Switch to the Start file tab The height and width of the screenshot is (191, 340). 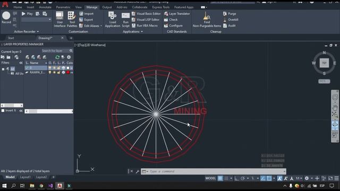point(11,38)
